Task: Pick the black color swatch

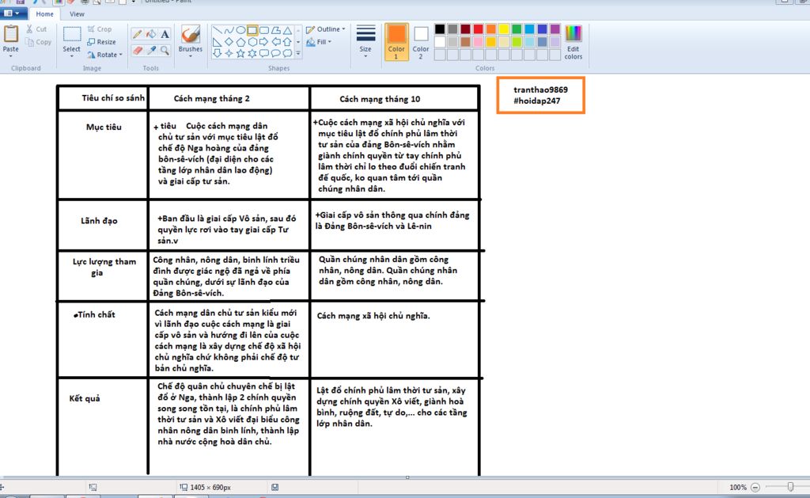Action: pos(440,29)
